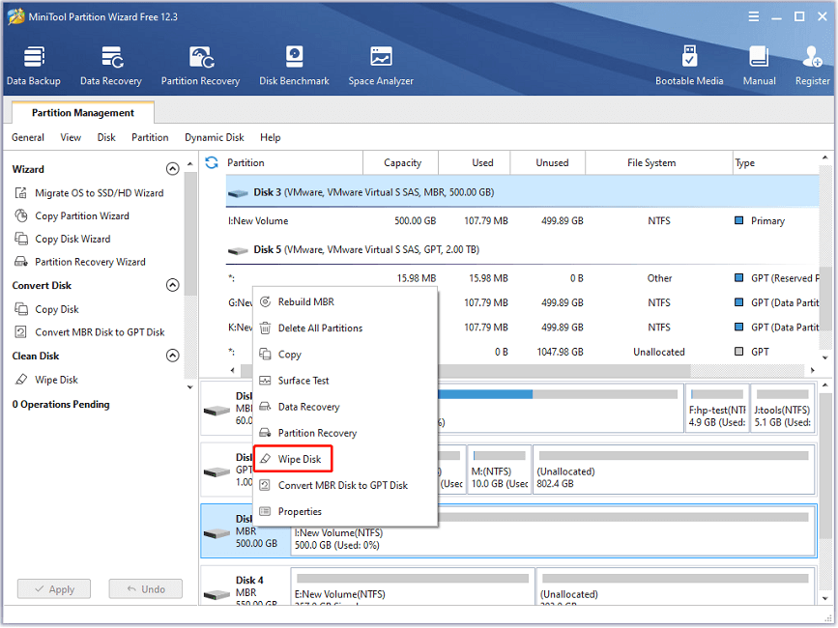
Task: Switch to the Partition Management tab
Action: [x=83, y=113]
